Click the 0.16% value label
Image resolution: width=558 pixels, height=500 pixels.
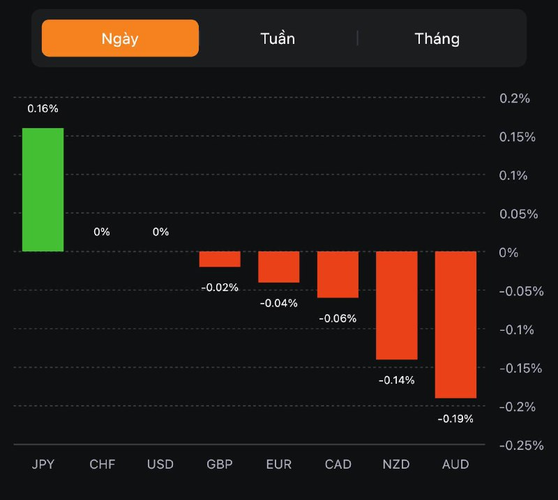[43, 109]
